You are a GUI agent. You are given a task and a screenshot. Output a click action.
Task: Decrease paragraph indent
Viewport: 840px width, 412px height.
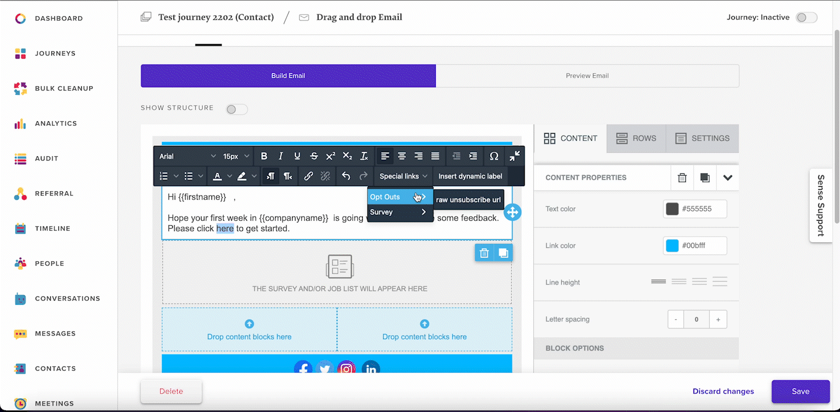click(x=456, y=156)
